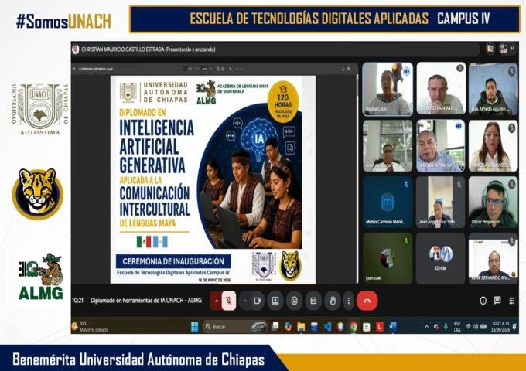Select Luis Alfredo Aguilón's video tile

(x=494, y=88)
